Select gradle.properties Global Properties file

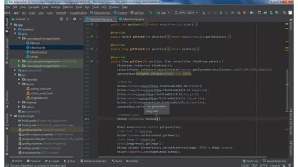click(42, 130)
